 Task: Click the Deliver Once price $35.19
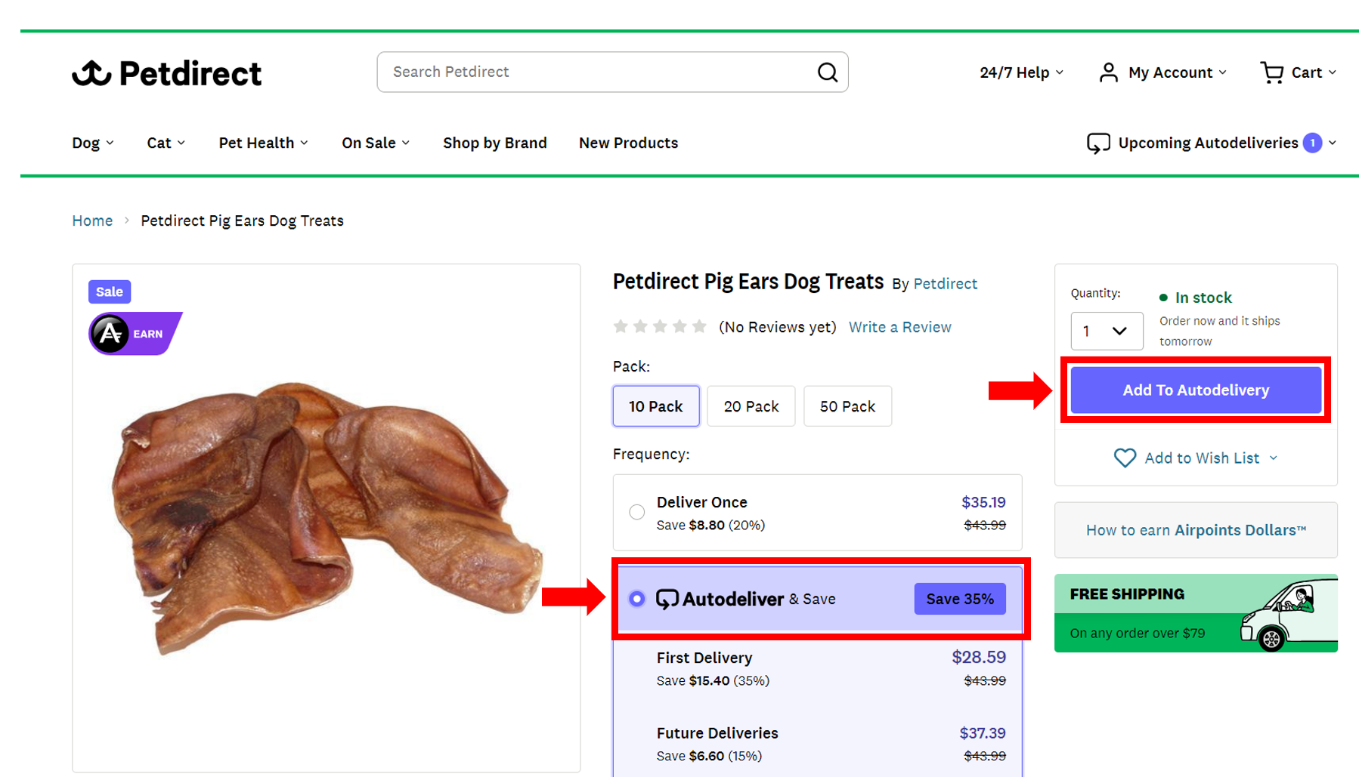tap(983, 502)
